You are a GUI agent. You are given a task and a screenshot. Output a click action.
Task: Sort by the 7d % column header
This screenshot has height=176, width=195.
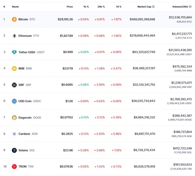[118, 7]
